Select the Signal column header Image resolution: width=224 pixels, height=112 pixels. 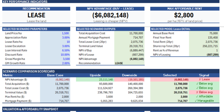tap(204, 75)
